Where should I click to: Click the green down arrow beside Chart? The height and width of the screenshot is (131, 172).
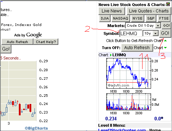click(166, 48)
